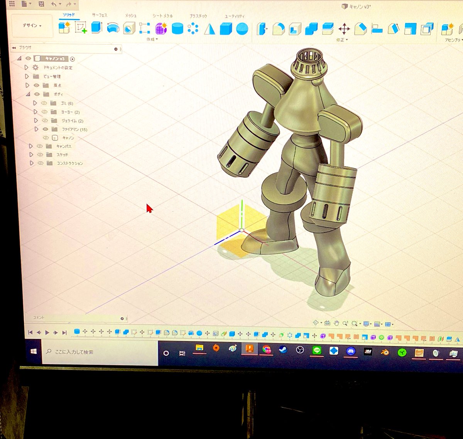Select the New Component tool icon
This screenshot has height=439, width=463.
(x=64, y=28)
